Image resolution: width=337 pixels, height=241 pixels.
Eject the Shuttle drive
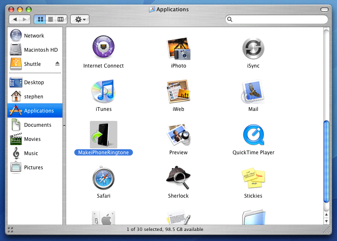coord(57,64)
